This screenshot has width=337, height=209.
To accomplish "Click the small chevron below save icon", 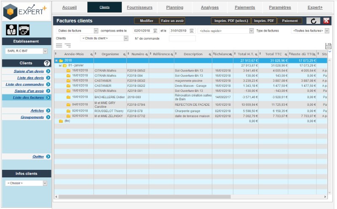I will pos(330,51).
